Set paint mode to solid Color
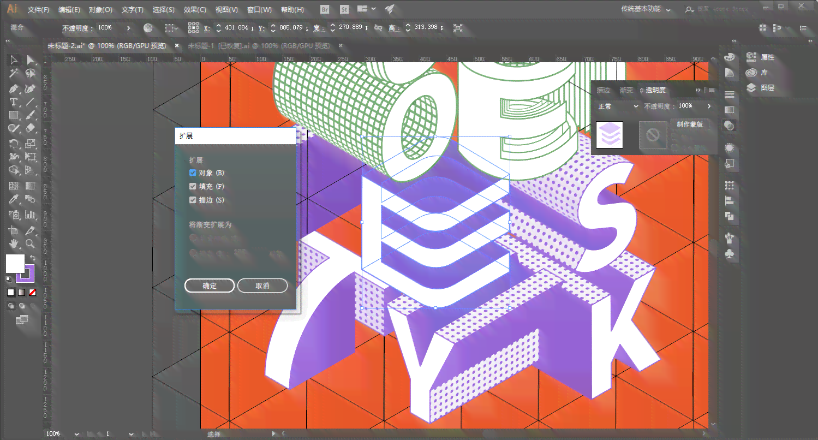 coord(11,292)
